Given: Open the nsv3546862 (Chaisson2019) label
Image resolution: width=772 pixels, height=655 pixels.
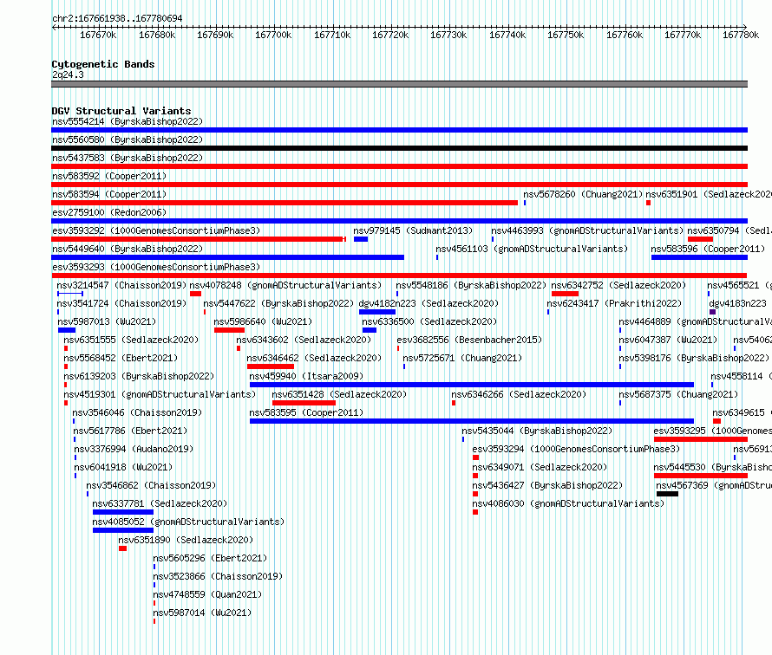Looking at the screenshot, I should click(x=151, y=485).
